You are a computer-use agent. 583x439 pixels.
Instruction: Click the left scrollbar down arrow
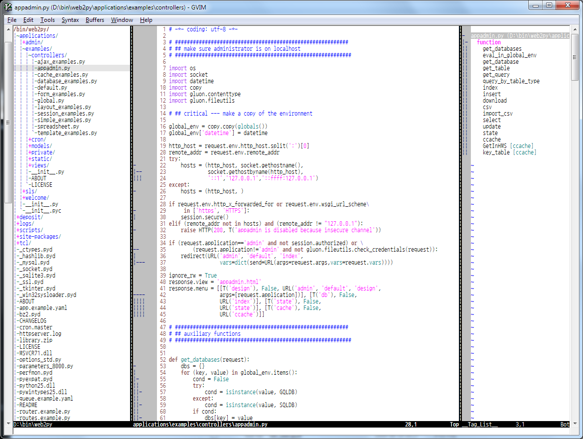point(8,424)
